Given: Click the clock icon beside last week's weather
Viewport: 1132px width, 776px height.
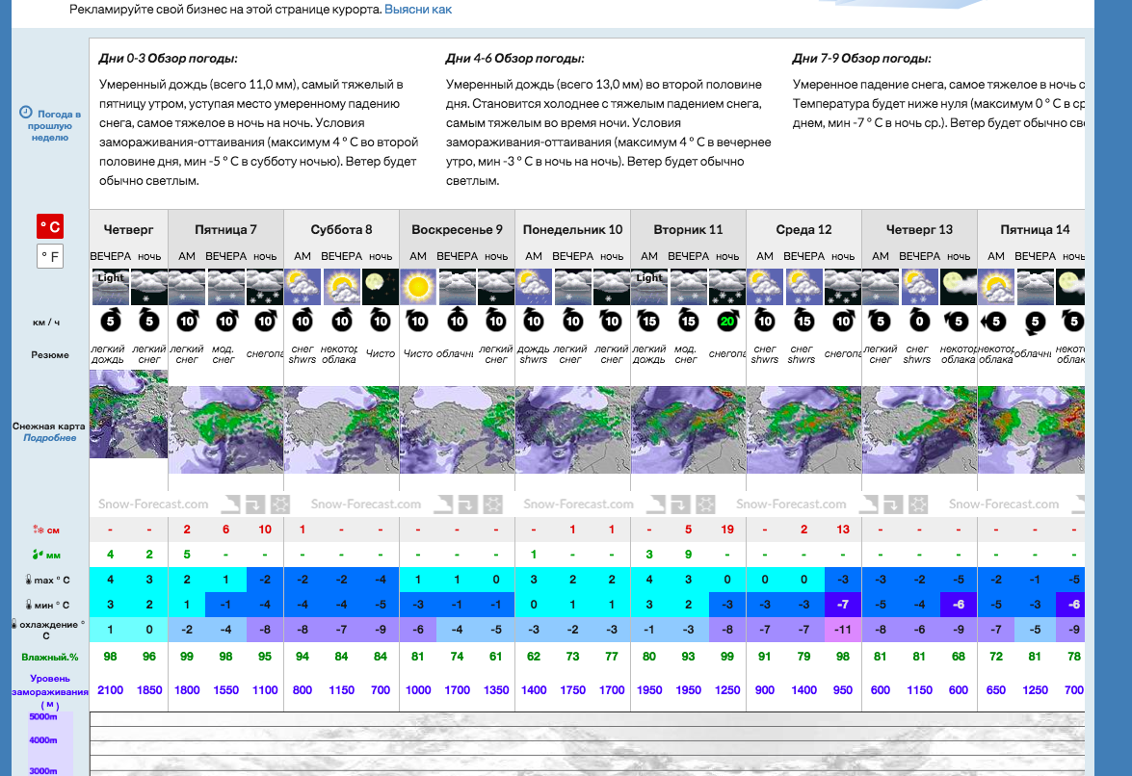Looking at the screenshot, I should tap(26, 113).
